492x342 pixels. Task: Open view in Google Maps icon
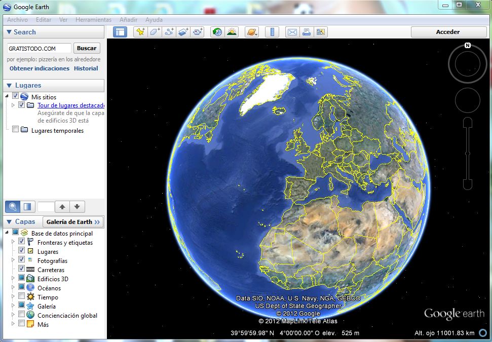[x=321, y=32]
